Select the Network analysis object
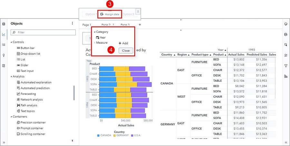This screenshot has width=290, height=146. pyautogui.click(x=30, y=99)
